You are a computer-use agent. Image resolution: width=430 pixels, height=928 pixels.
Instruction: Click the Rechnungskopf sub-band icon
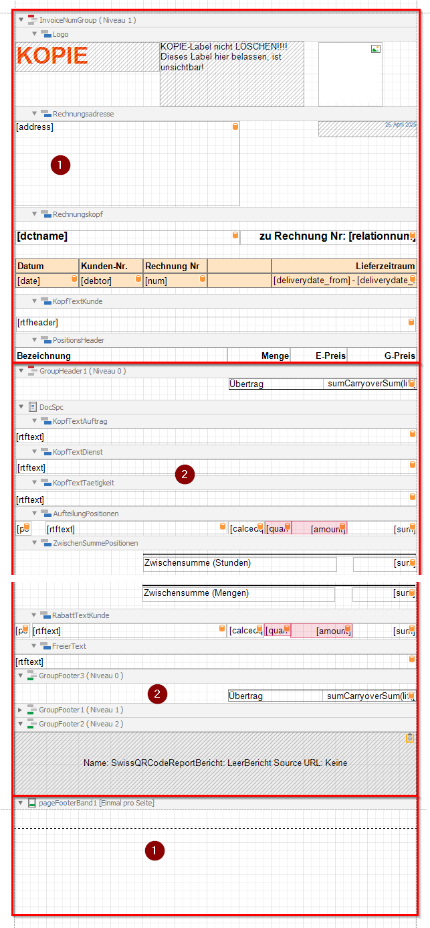pyautogui.click(x=45, y=214)
